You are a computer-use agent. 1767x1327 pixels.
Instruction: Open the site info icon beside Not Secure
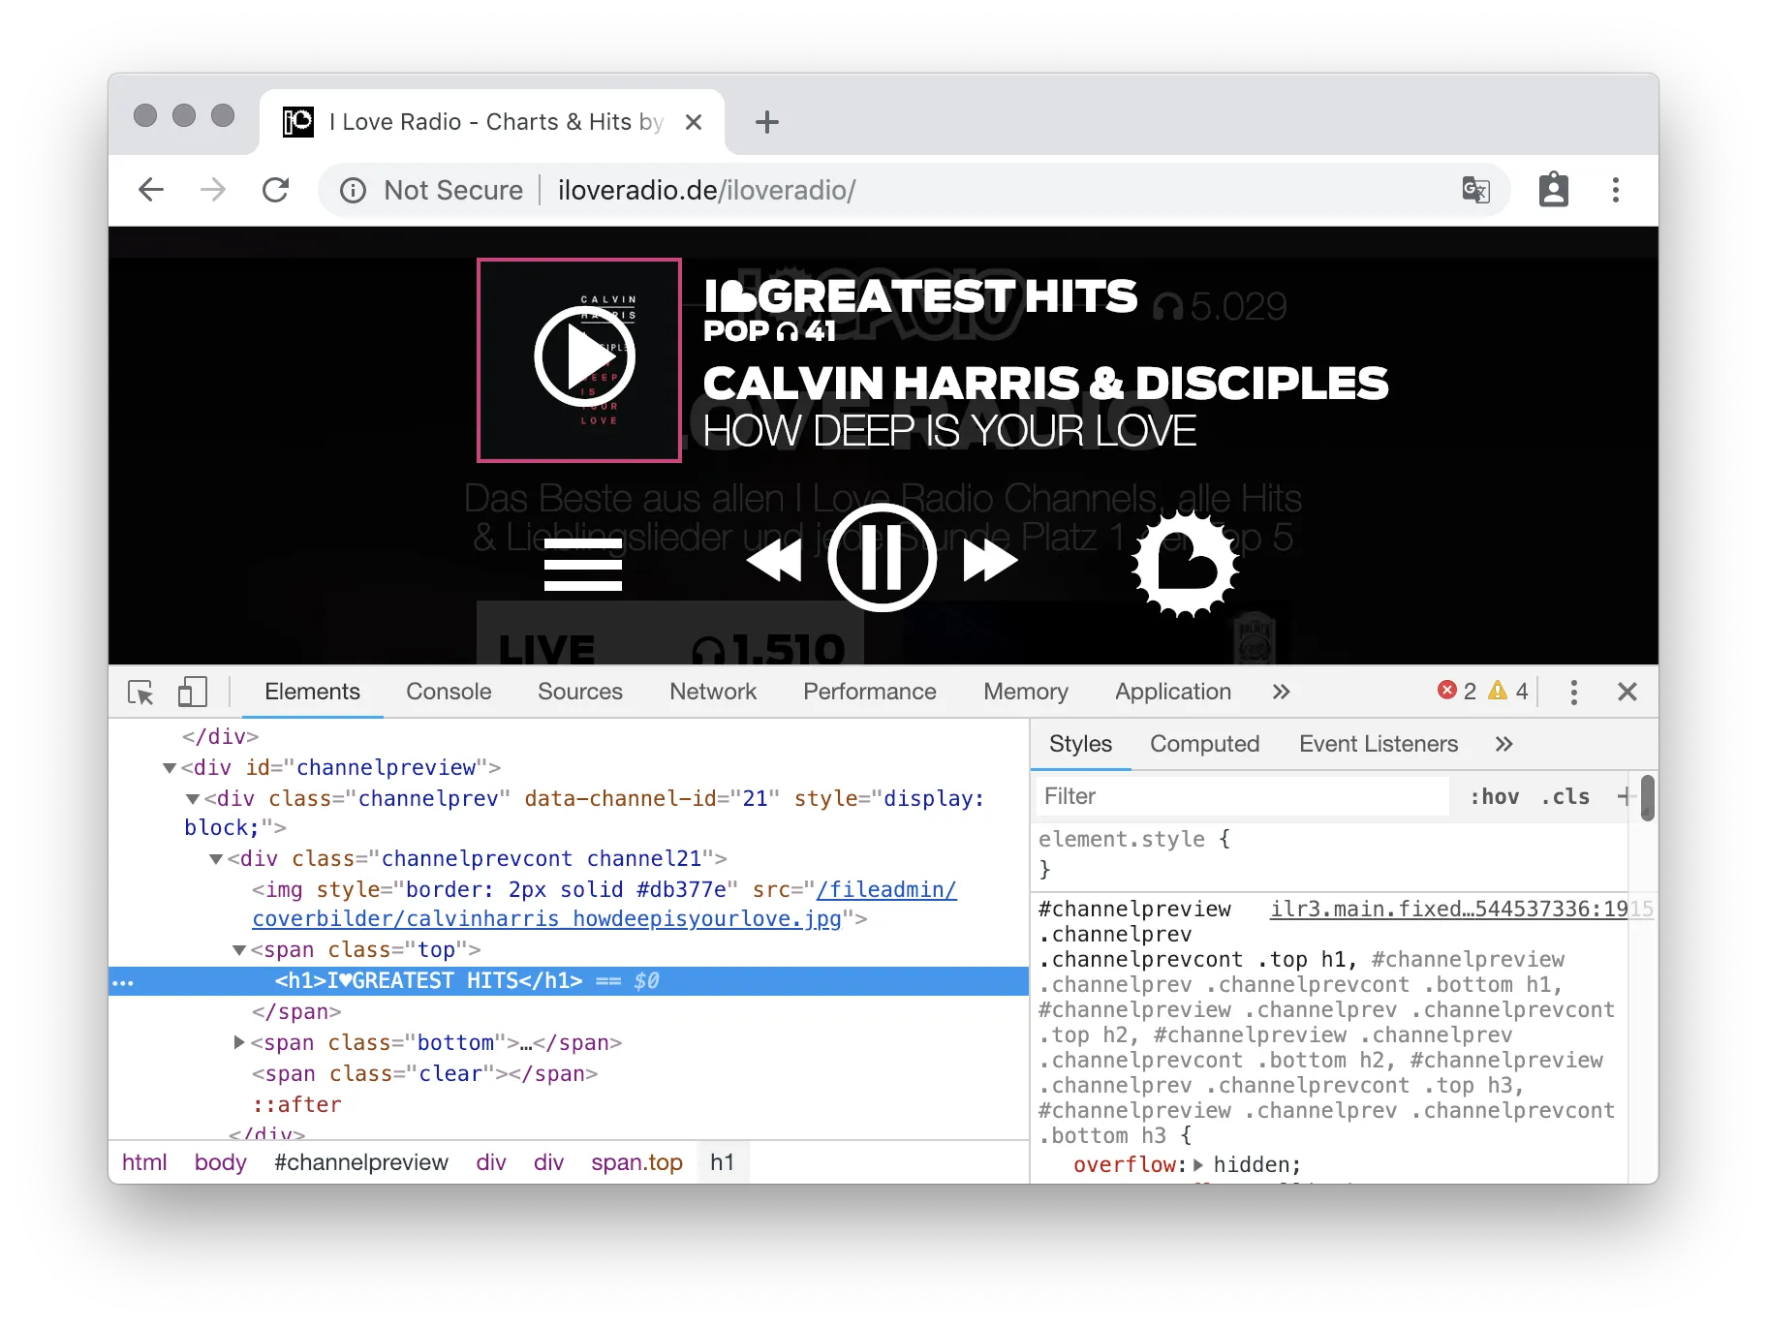coord(353,191)
